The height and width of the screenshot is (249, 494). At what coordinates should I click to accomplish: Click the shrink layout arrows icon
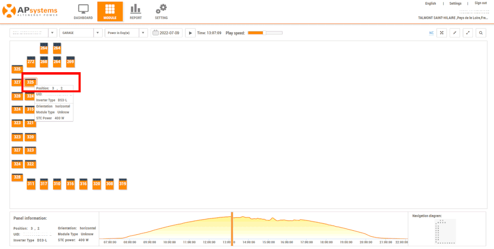tap(455, 33)
